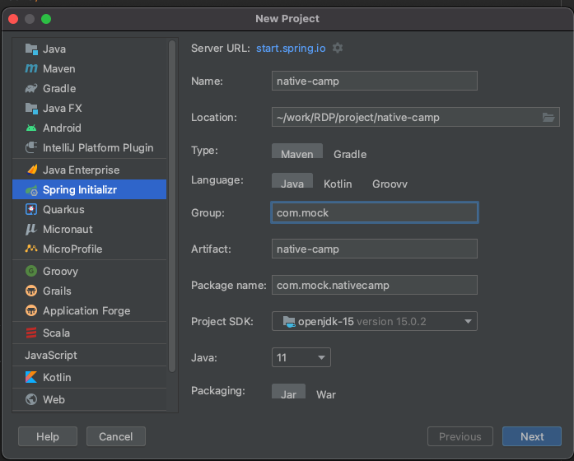Click the Previous button
Image resolution: width=574 pixels, height=461 pixels.
coord(460,436)
